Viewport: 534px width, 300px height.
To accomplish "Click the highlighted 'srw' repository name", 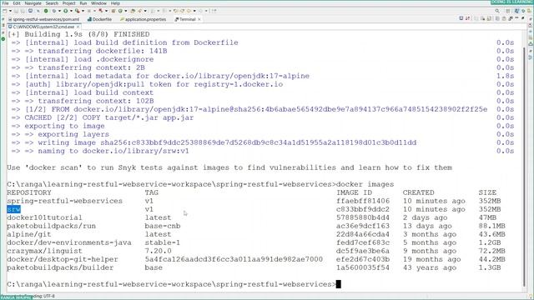I will tap(13, 209).
